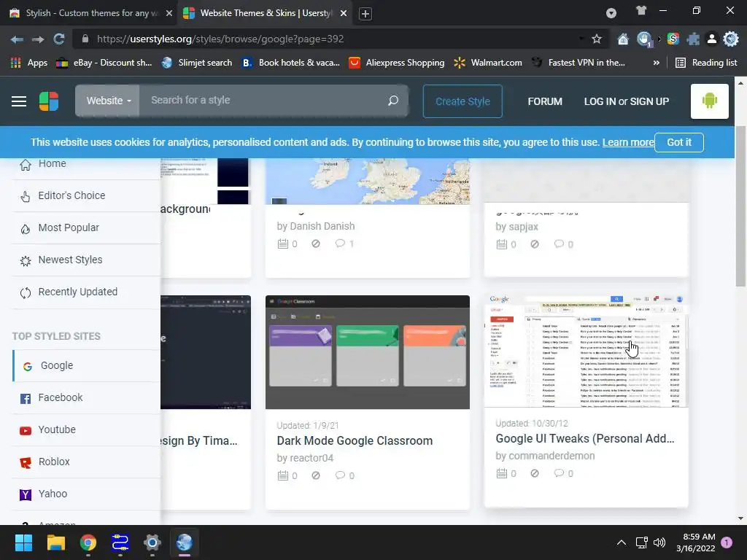747x560 pixels.
Task: Open the Android app icon button
Action: tap(709, 101)
